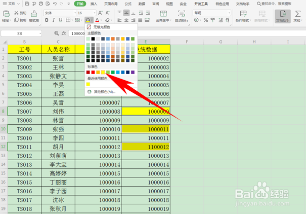
Task: Pick the recently used yellow swatch
Action: (x=88, y=84)
